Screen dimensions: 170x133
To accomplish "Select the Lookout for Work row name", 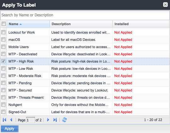I will point(22,32).
